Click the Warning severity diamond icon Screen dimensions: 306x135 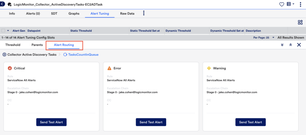(209, 68)
